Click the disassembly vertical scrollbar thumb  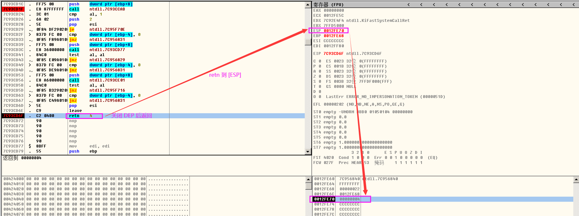(308, 42)
